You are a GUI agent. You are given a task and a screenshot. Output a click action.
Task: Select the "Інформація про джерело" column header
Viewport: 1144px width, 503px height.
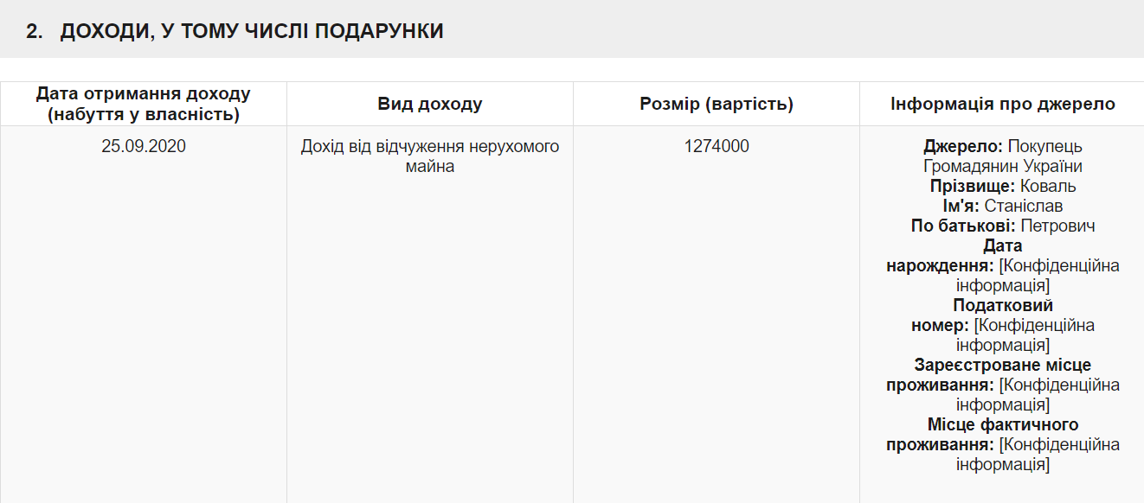[1002, 105]
